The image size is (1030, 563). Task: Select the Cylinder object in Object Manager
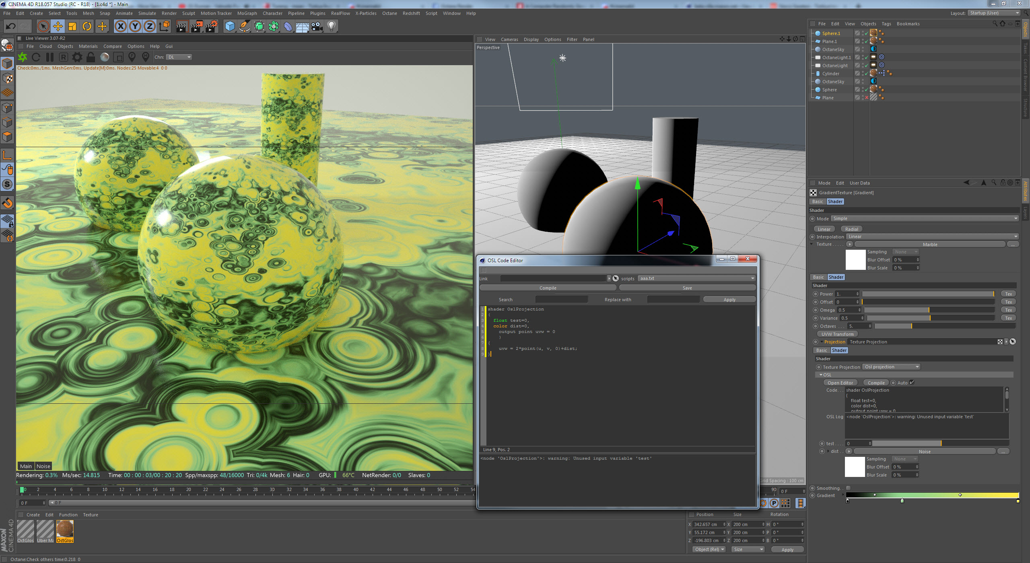tap(830, 74)
